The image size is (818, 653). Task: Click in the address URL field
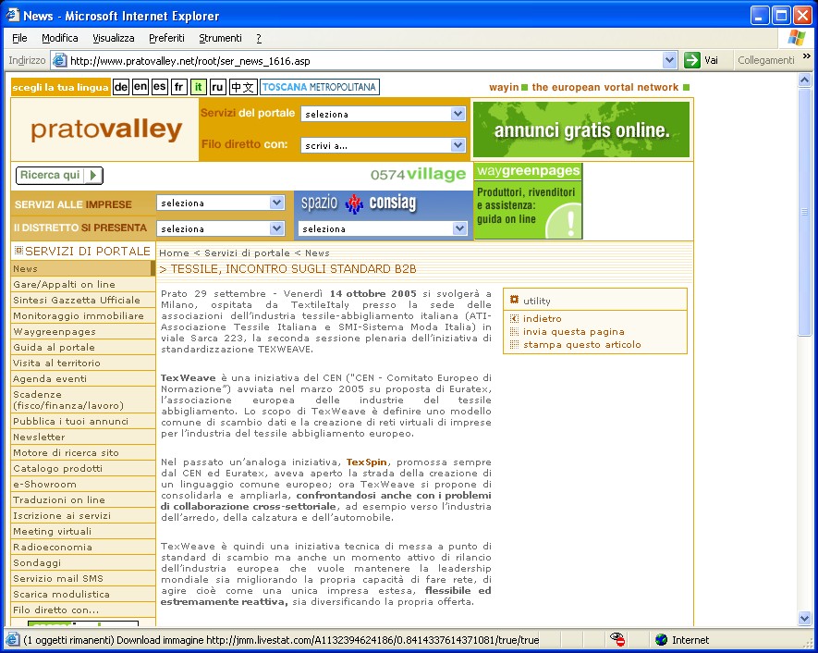tap(365, 60)
